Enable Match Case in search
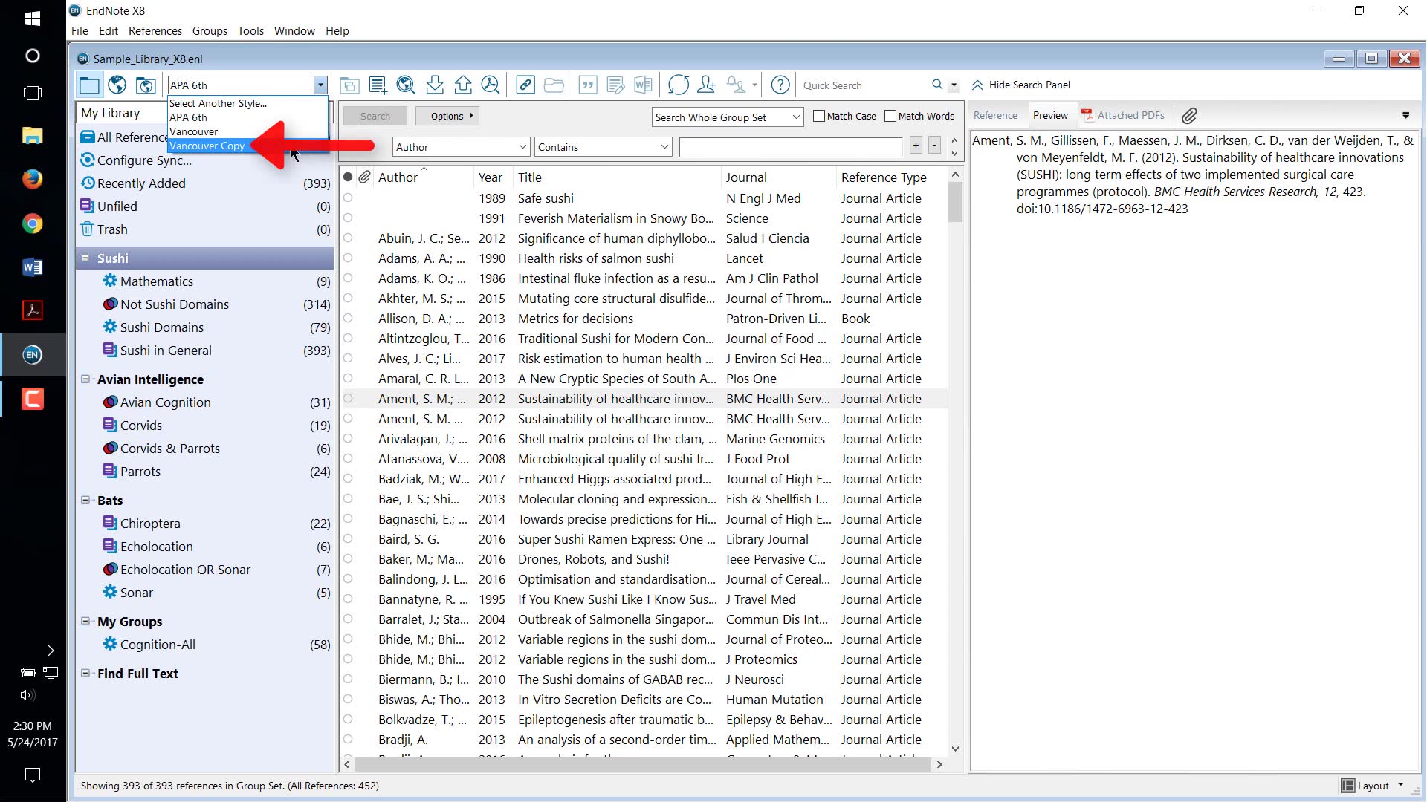 point(820,116)
